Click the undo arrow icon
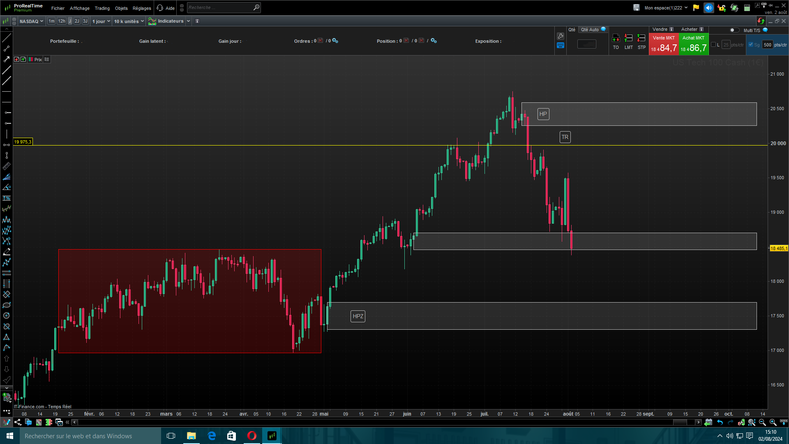Image resolution: width=789 pixels, height=444 pixels. pyautogui.click(x=720, y=422)
